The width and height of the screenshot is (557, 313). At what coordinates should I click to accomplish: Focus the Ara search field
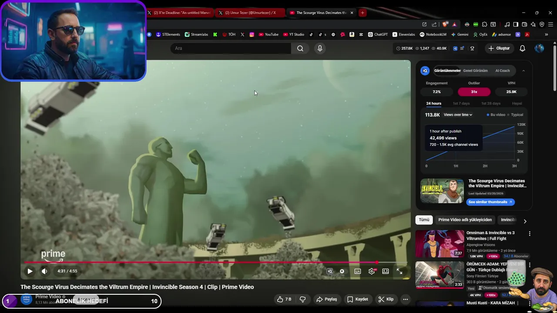[x=231, y=48]
